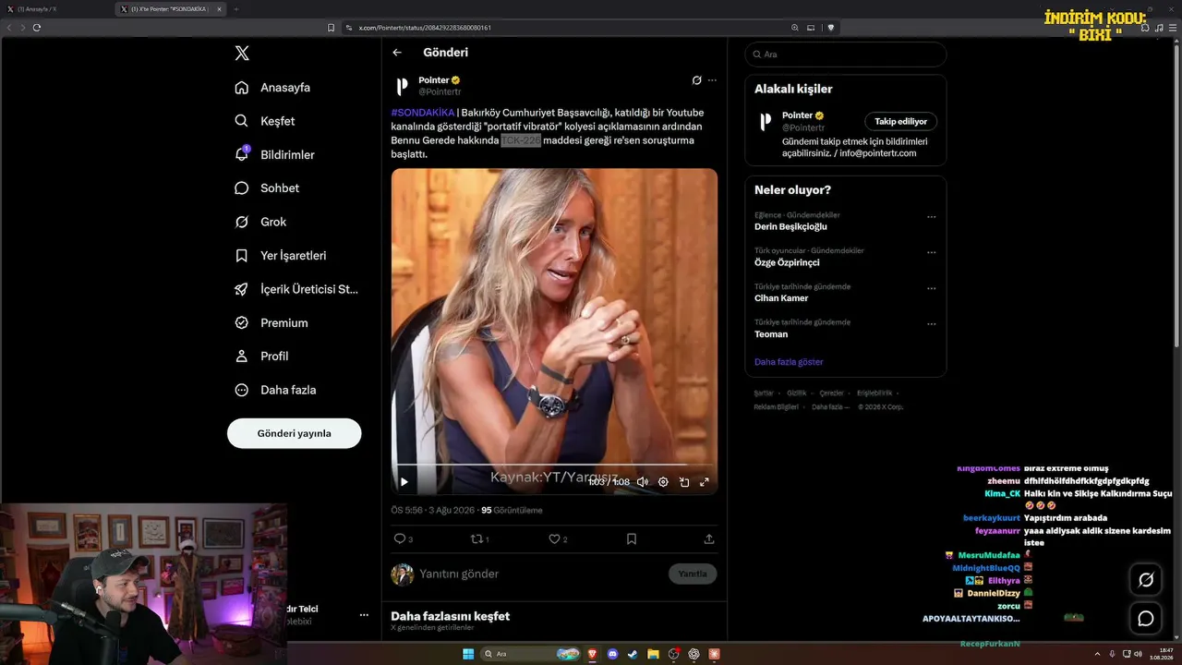
Task: Click the Windows taskbar Ara search box
Action: pos(531,654)
